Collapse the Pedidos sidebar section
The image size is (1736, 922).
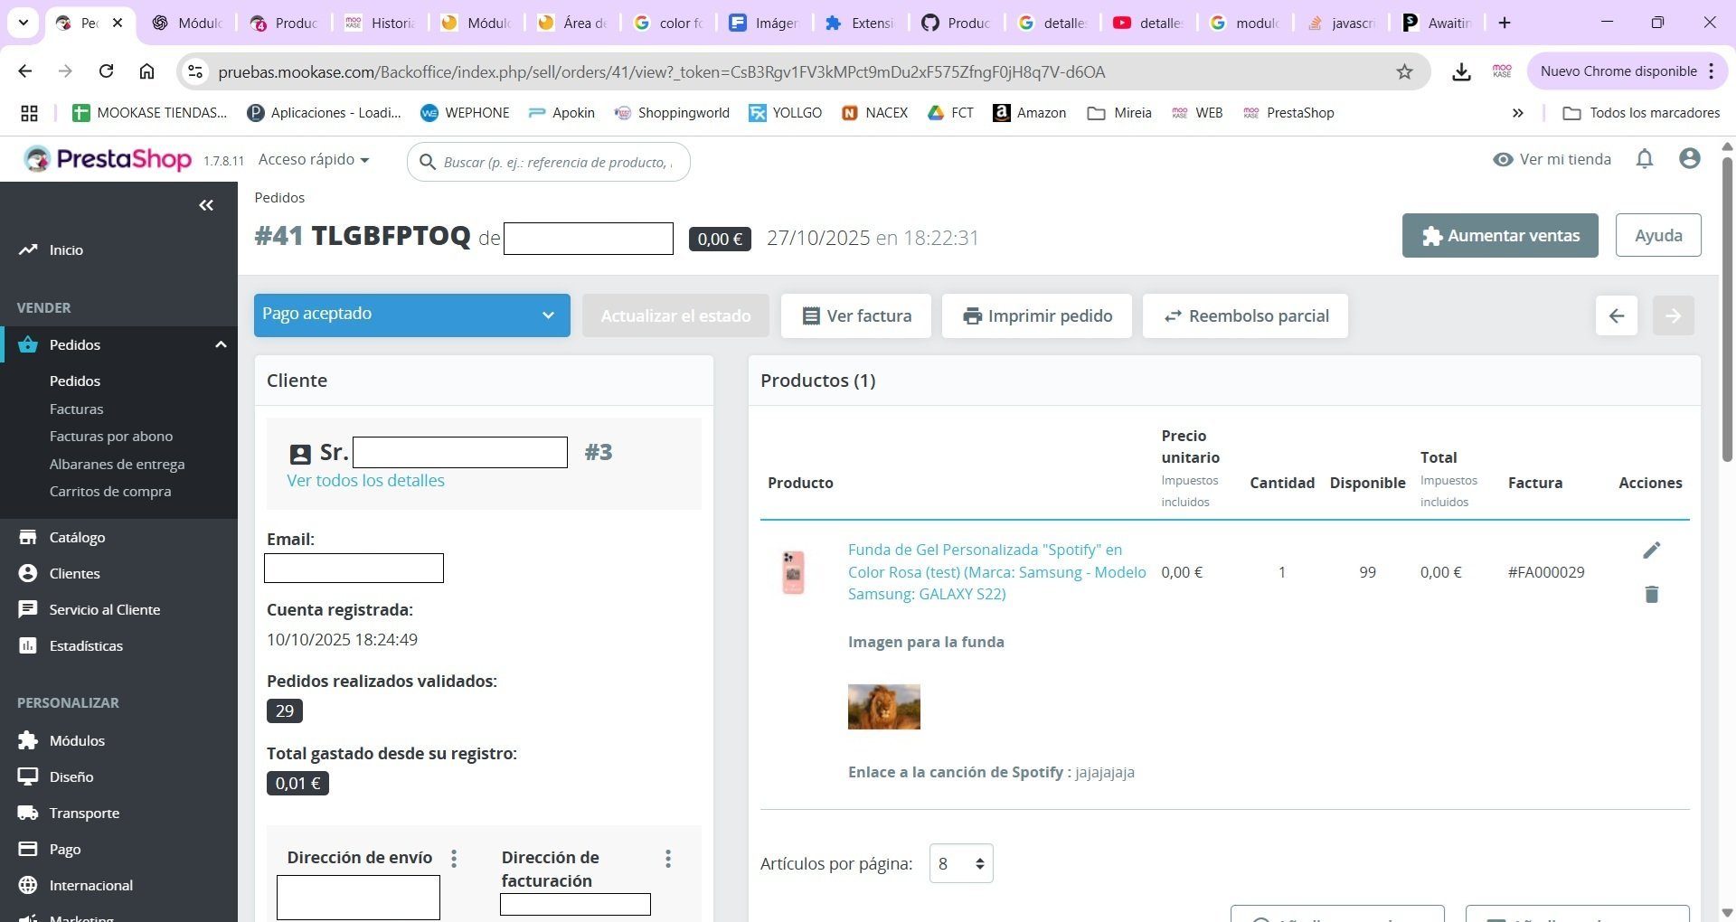tap(221, 344)
